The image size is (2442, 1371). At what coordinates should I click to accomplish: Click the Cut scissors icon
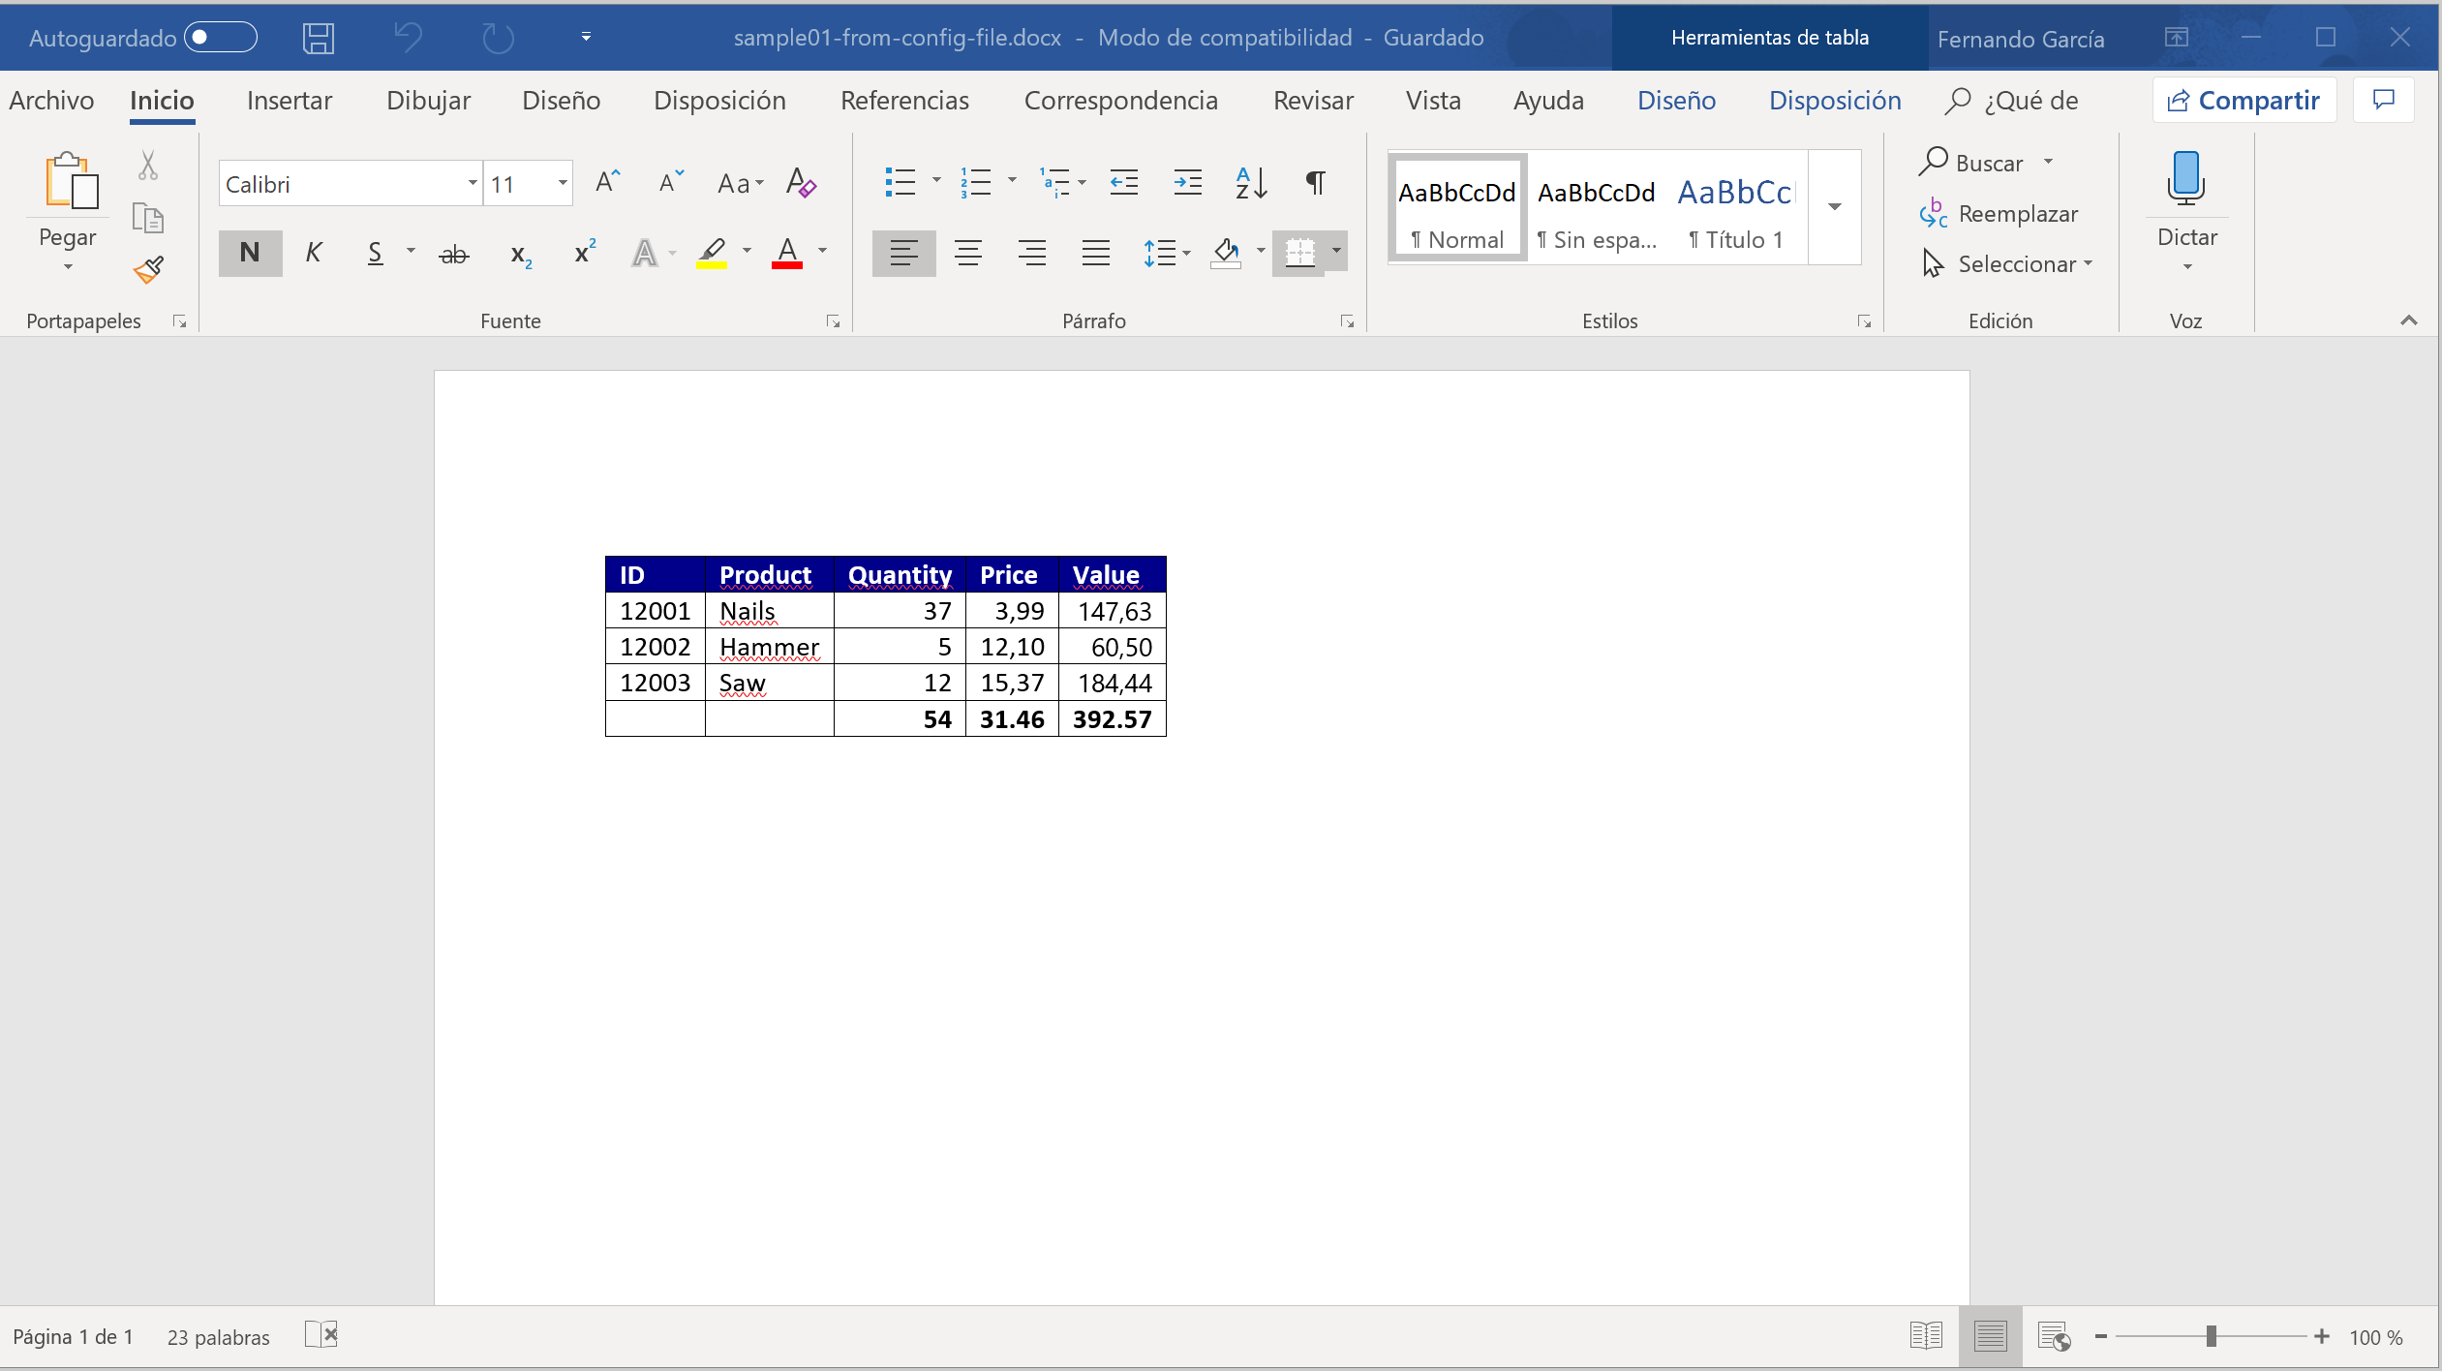click(x=147, y=166)
